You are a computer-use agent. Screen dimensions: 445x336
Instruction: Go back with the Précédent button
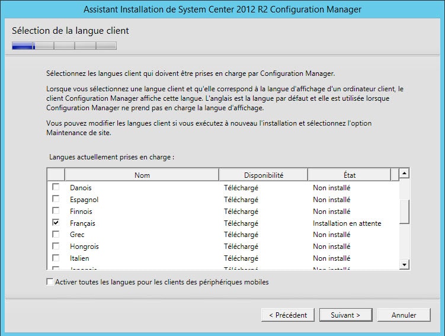288,315
